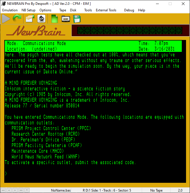Click the << rewind-to-start status button
Viewport: 190px width, 193px height.
[x=3, y=190]
